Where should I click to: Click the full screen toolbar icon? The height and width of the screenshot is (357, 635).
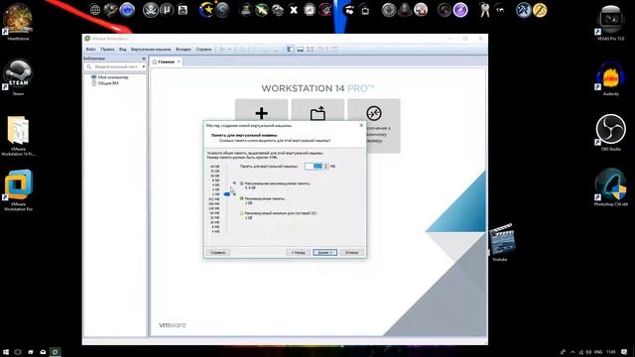coord(311,50)
